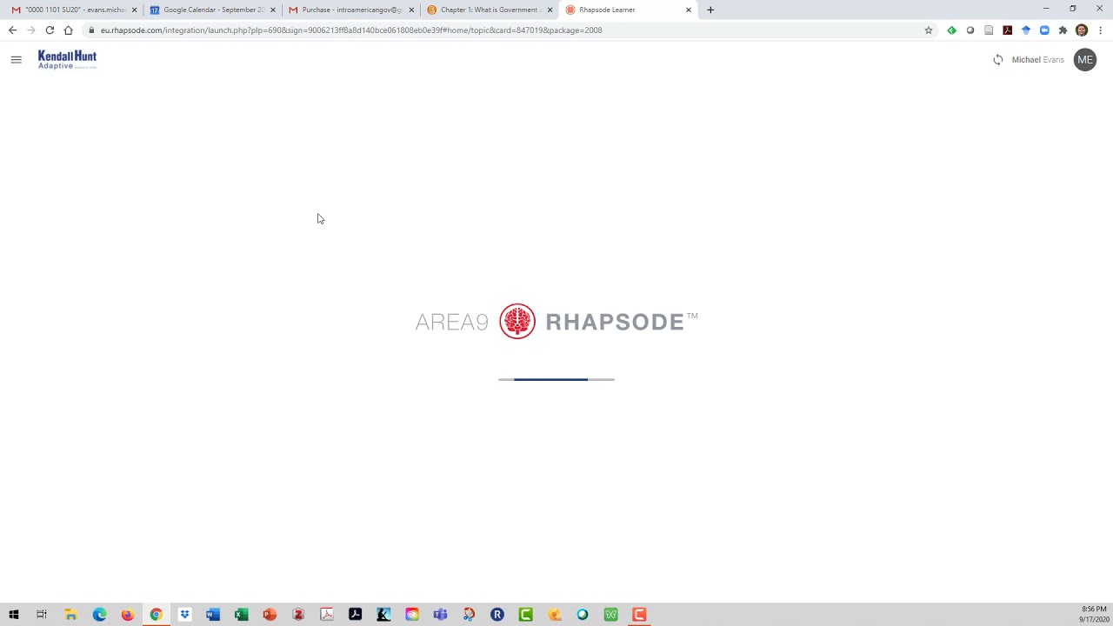
Task: Open a new browser tab
Action: tap(710, 10)
